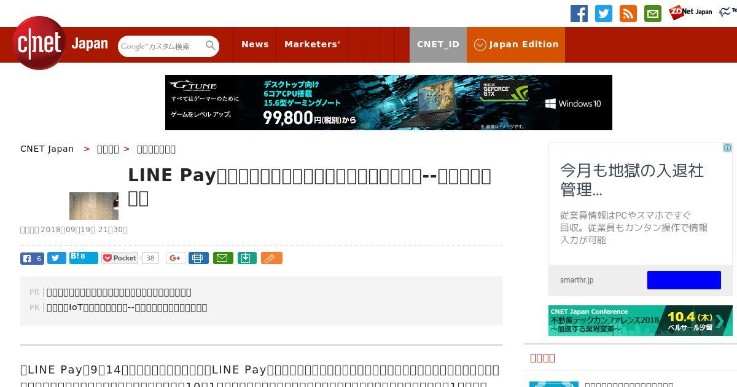Viewport: 737px width, 387px height.
Task: Open the Facebook icon in top bar
Action: click(x=579, y=14)
